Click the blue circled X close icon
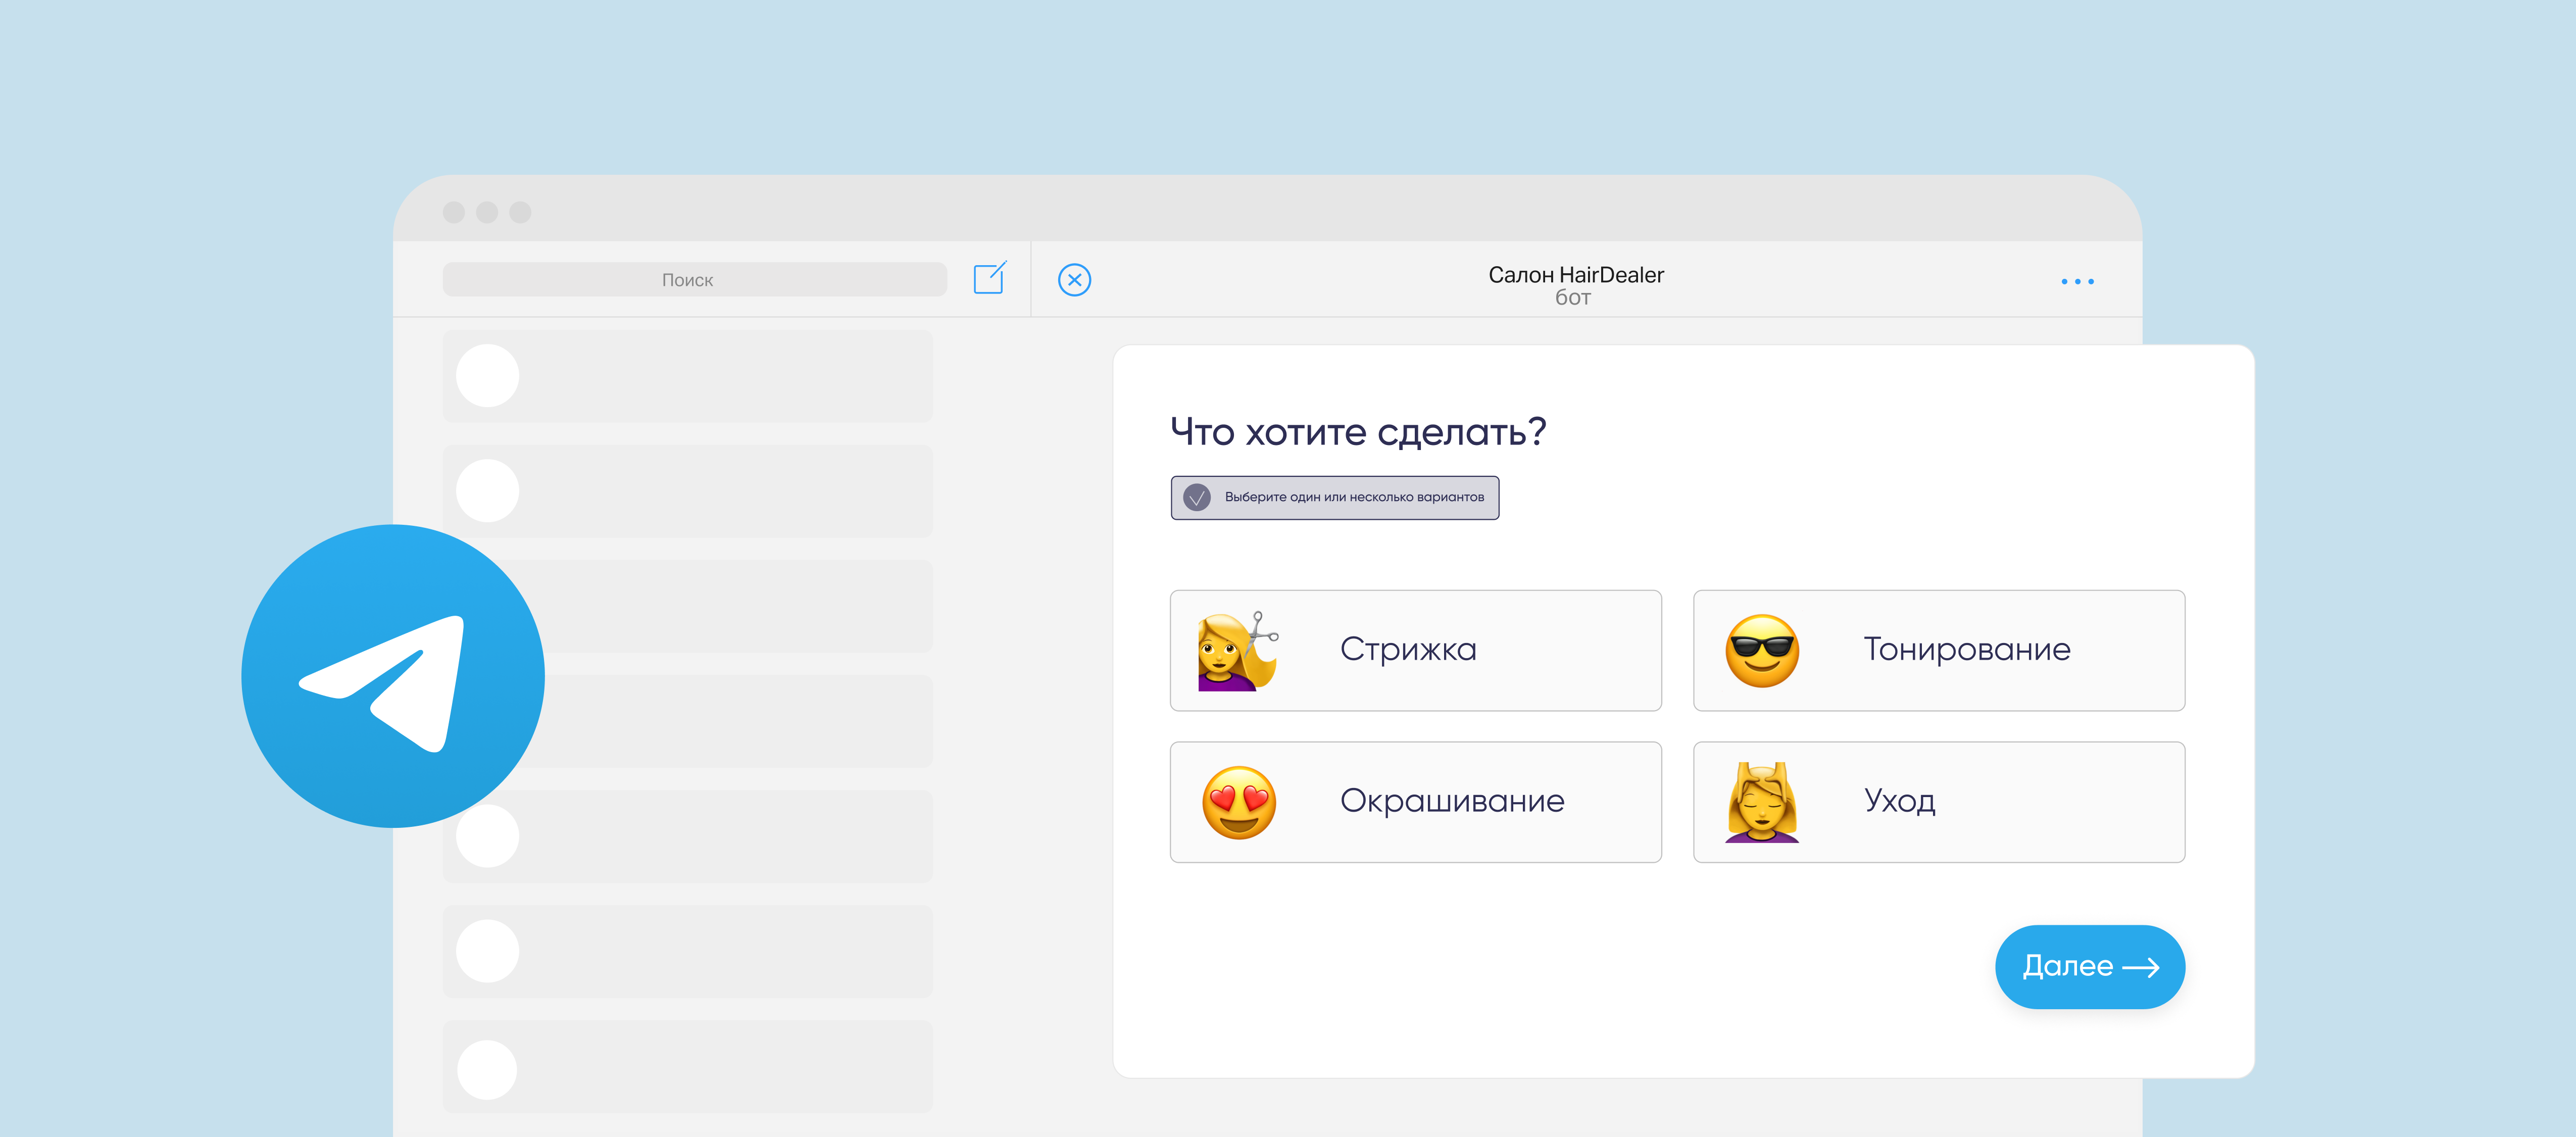Screen dimensions: 2576x1137 (x=1074, y=280)
